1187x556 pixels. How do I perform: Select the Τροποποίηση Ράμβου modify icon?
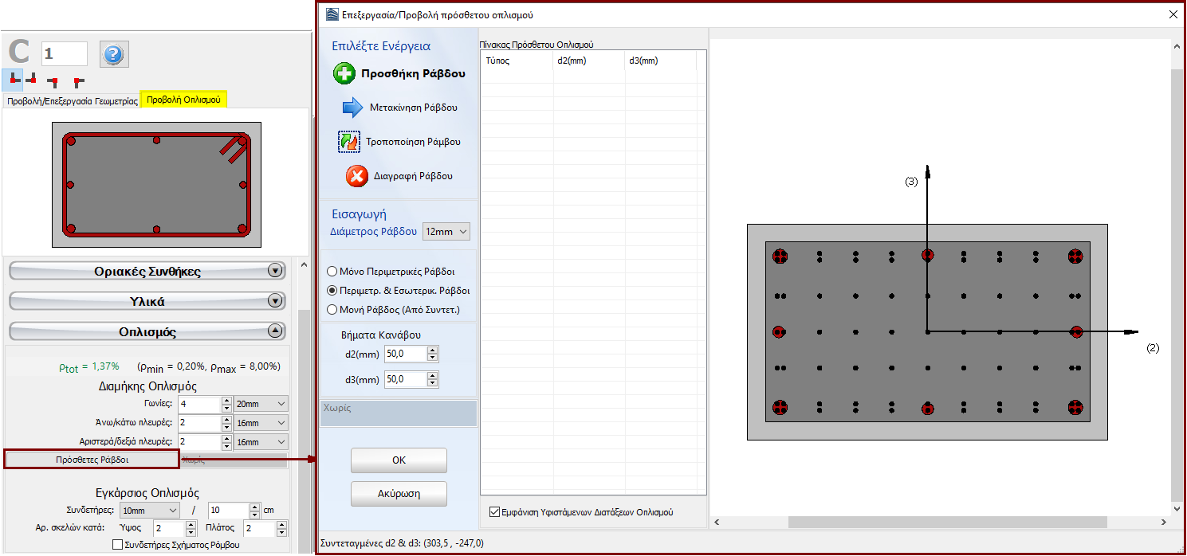click(x=348, y=142)
